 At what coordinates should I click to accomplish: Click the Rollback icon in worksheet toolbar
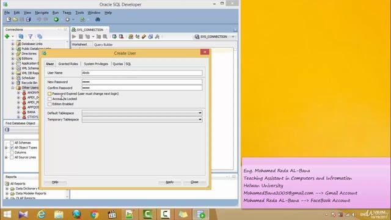(x=121, y=37)
